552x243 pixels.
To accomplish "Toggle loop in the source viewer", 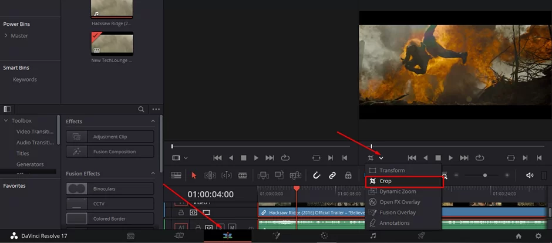I will (285, 158).
